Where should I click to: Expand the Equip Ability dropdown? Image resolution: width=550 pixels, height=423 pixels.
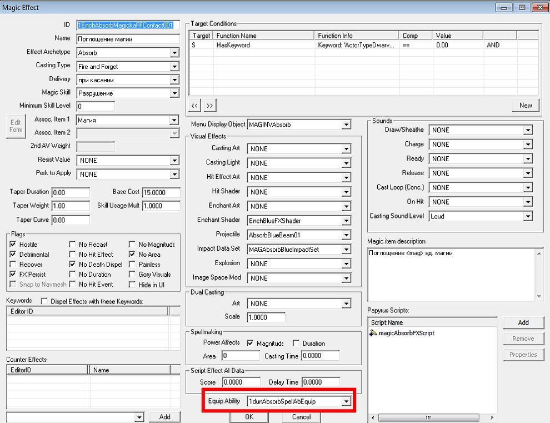[x=347, y=401]
